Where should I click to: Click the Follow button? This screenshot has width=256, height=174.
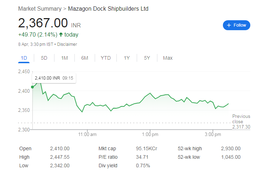pyautogui.click(x=236, y=25)
